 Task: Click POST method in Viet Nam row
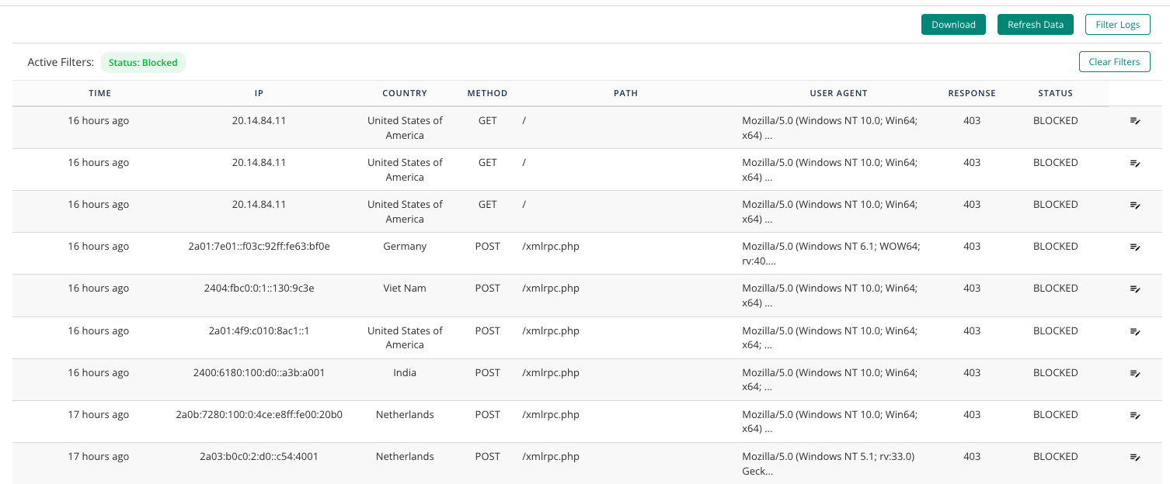(x=488, y=289)
